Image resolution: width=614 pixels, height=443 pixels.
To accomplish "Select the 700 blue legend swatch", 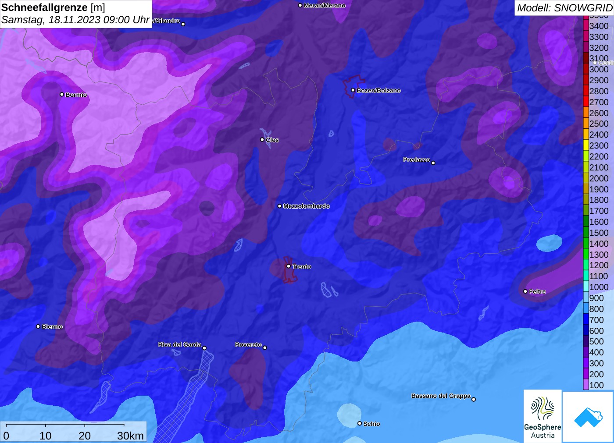I will (586, 319).
